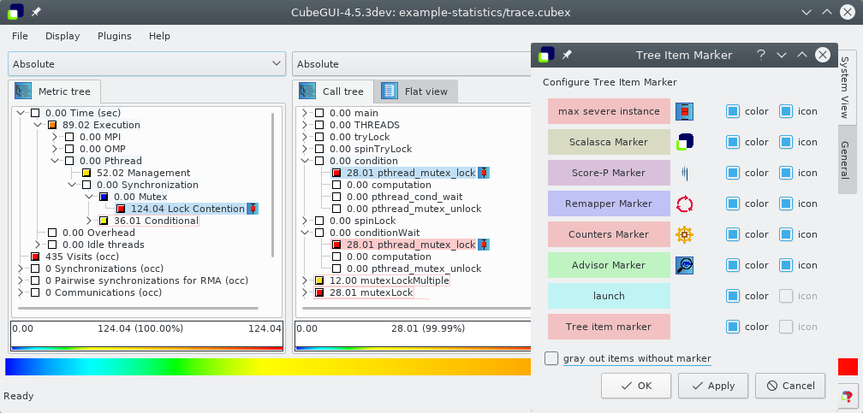Enable gray out items without marker

[551, 358]
